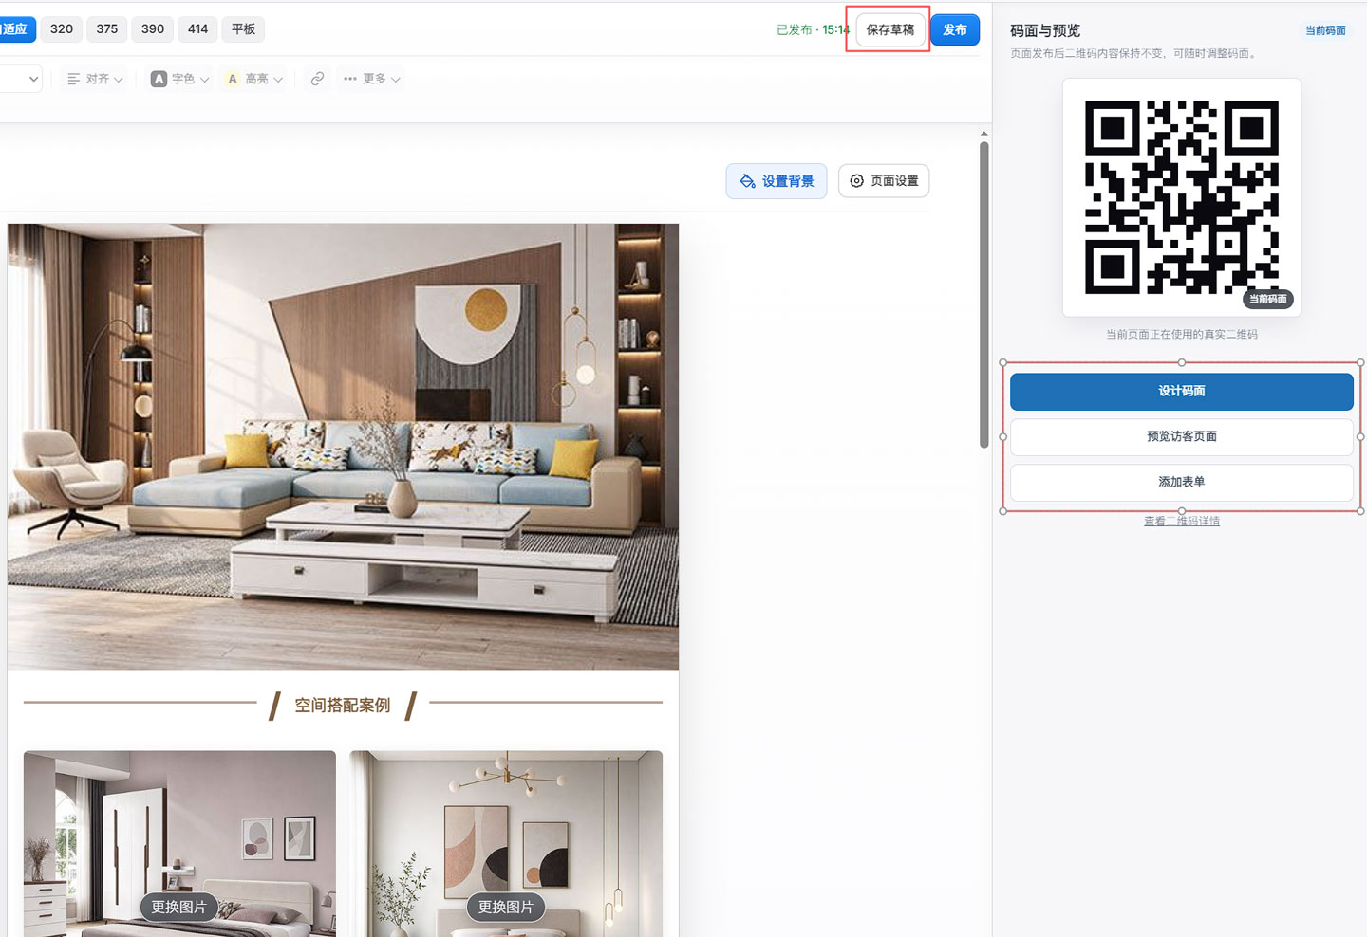Expand the 更多 more options menu
1367x937 pixels.
[371, 79]
